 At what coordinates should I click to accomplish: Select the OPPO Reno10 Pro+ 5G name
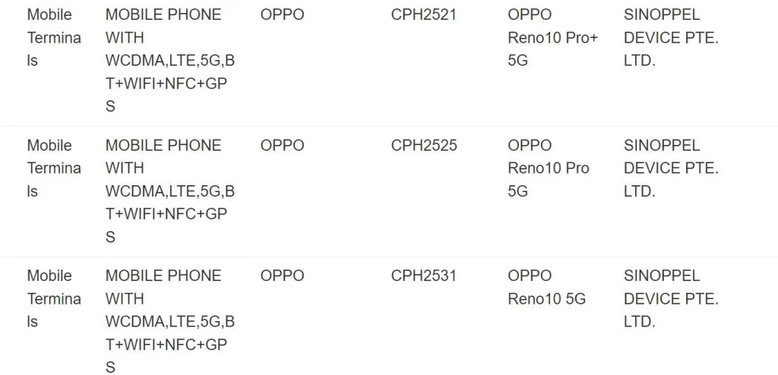pyautogui.click(x=552, y=37)
